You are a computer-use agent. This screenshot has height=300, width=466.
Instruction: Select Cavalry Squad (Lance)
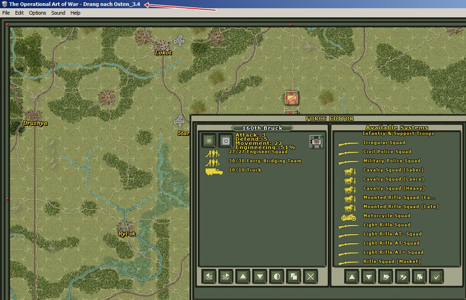point(394,179)
